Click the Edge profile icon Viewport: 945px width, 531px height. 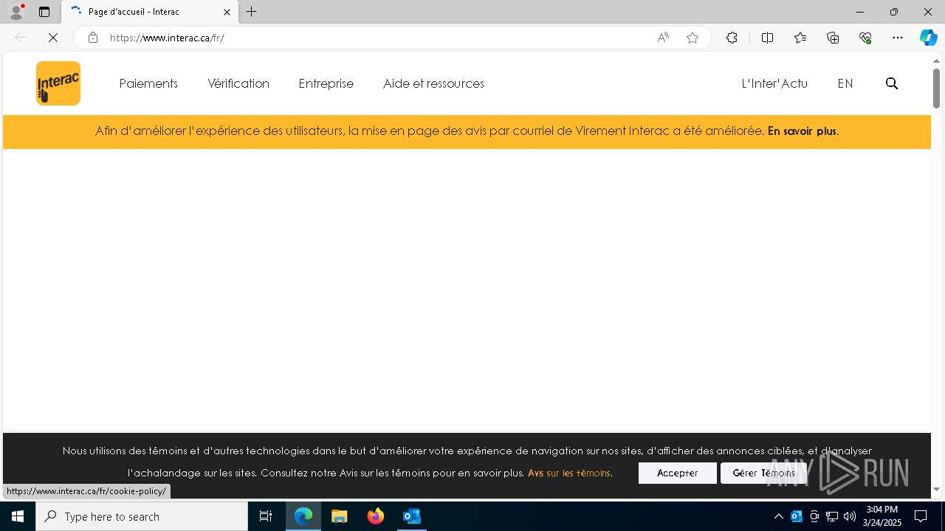coord(16,12)
